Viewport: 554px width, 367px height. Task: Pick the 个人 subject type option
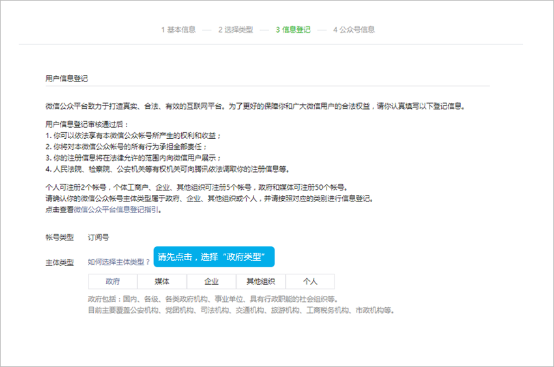pos(310,282)
